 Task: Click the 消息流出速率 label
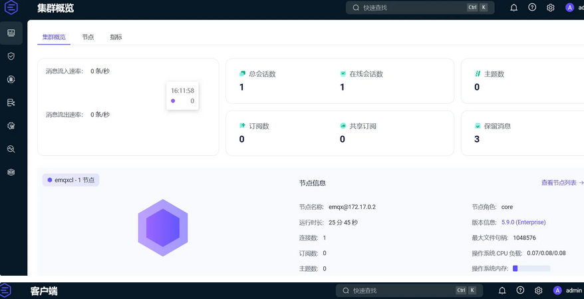point(65,115)
